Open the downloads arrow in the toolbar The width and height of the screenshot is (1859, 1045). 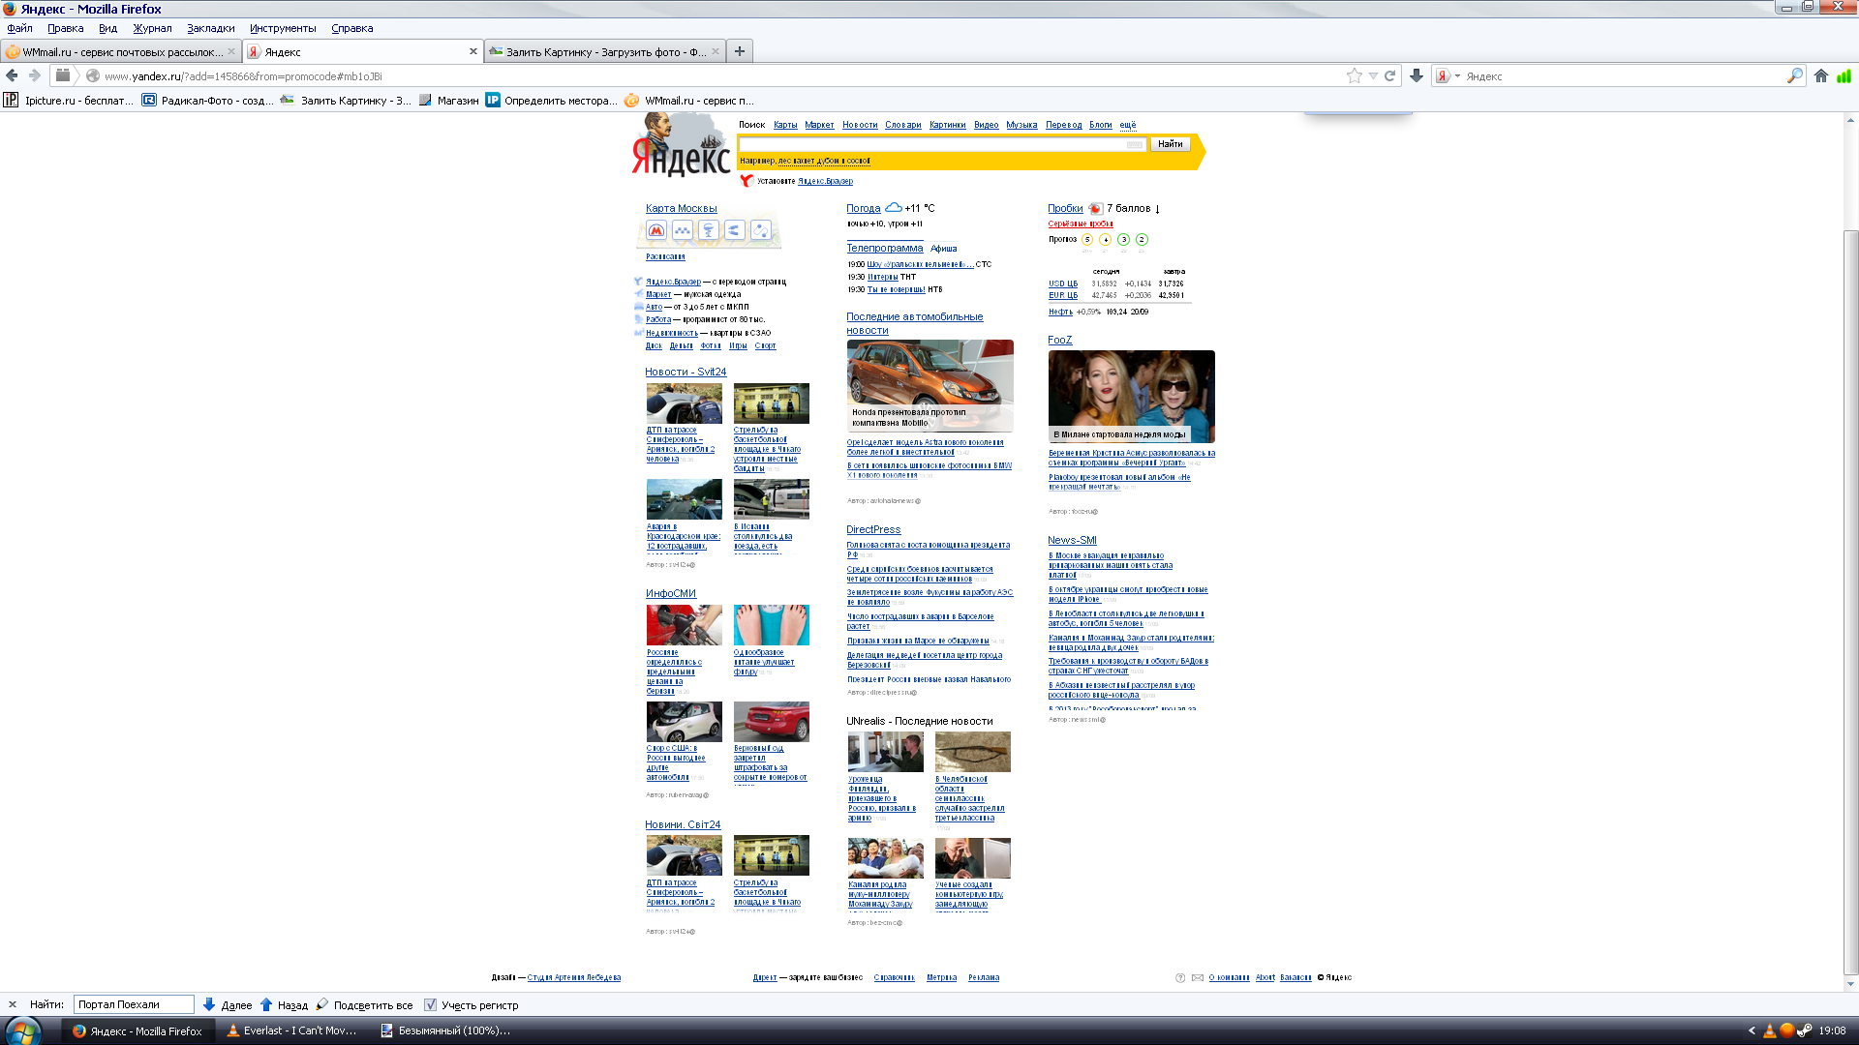[x=1417, y=75]
